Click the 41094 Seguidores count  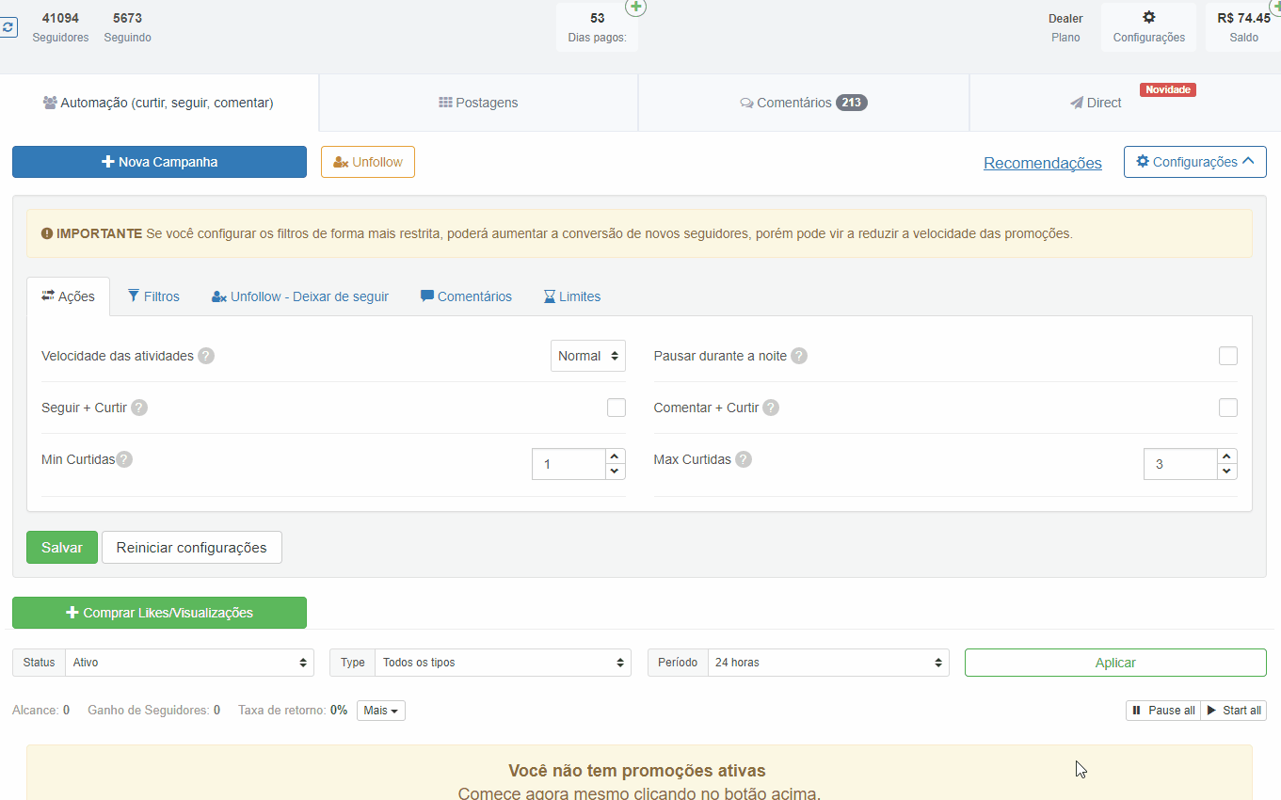pos(60,27)
